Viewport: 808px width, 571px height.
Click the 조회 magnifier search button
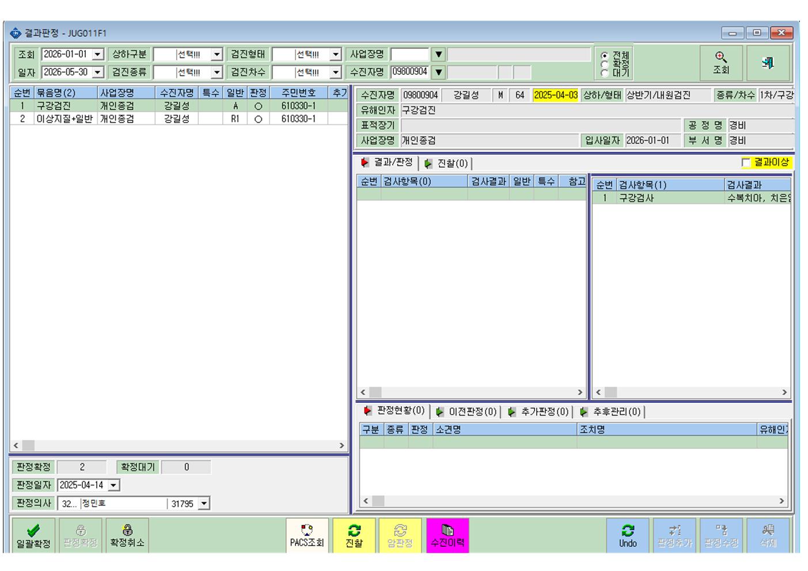(721, 63)
